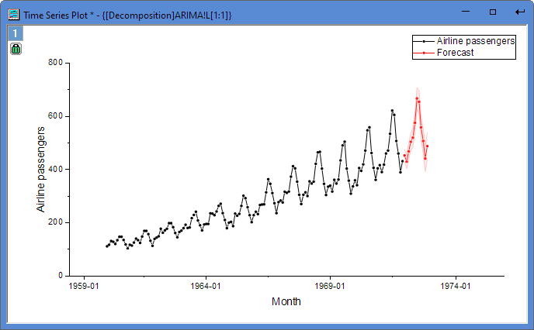Click the return arrow button in title bar
Image resolution: width=534 pixels, height=330 pixels.
pos(519,12)
